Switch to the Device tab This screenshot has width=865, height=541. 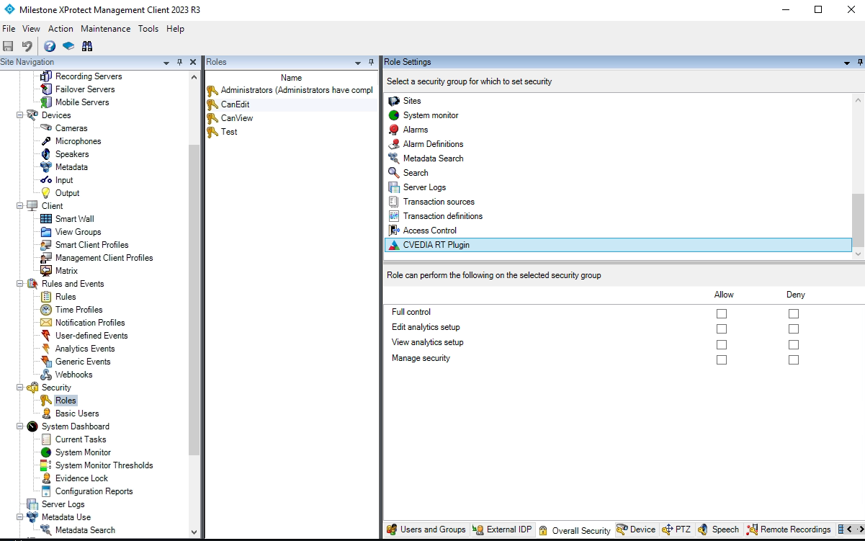pyautogui.click(x=637, y=529)
